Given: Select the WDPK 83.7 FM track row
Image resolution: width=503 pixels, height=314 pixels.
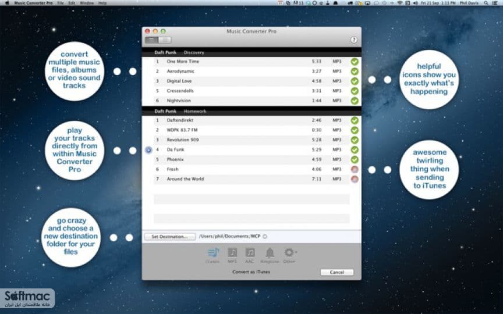Looking at the screenshot, I should pyautogui.click(x=251, y=130).
